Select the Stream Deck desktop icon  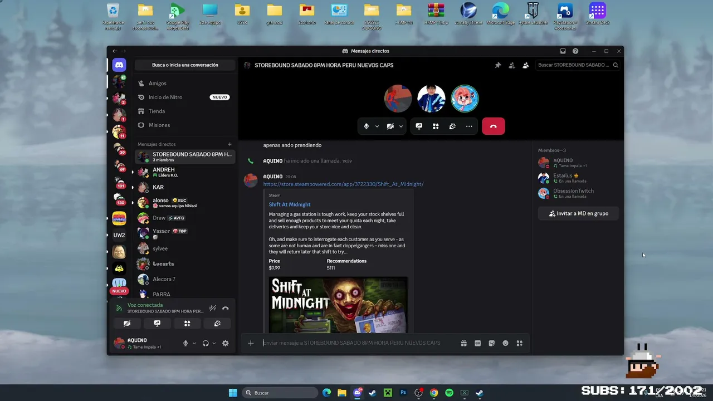coord(597,15)
